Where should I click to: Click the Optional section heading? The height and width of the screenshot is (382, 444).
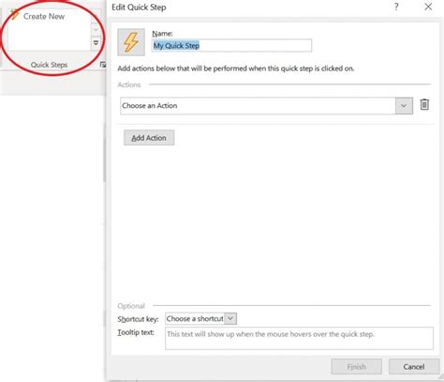(x=131, y=306)
